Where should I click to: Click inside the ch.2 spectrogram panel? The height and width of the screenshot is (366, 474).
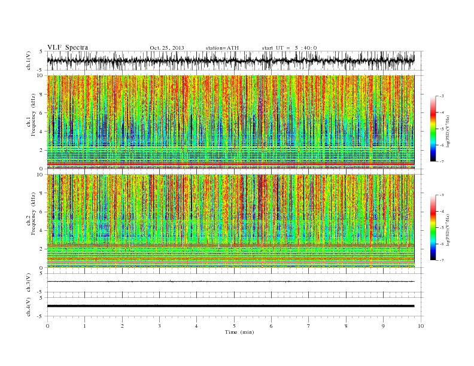coord(230,221)
